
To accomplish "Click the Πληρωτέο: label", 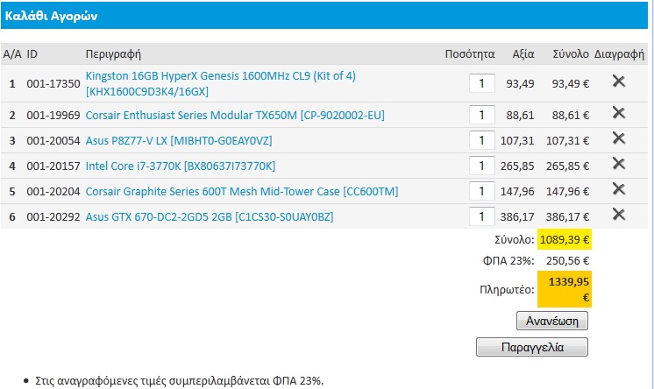I will (x=507, y=289).
